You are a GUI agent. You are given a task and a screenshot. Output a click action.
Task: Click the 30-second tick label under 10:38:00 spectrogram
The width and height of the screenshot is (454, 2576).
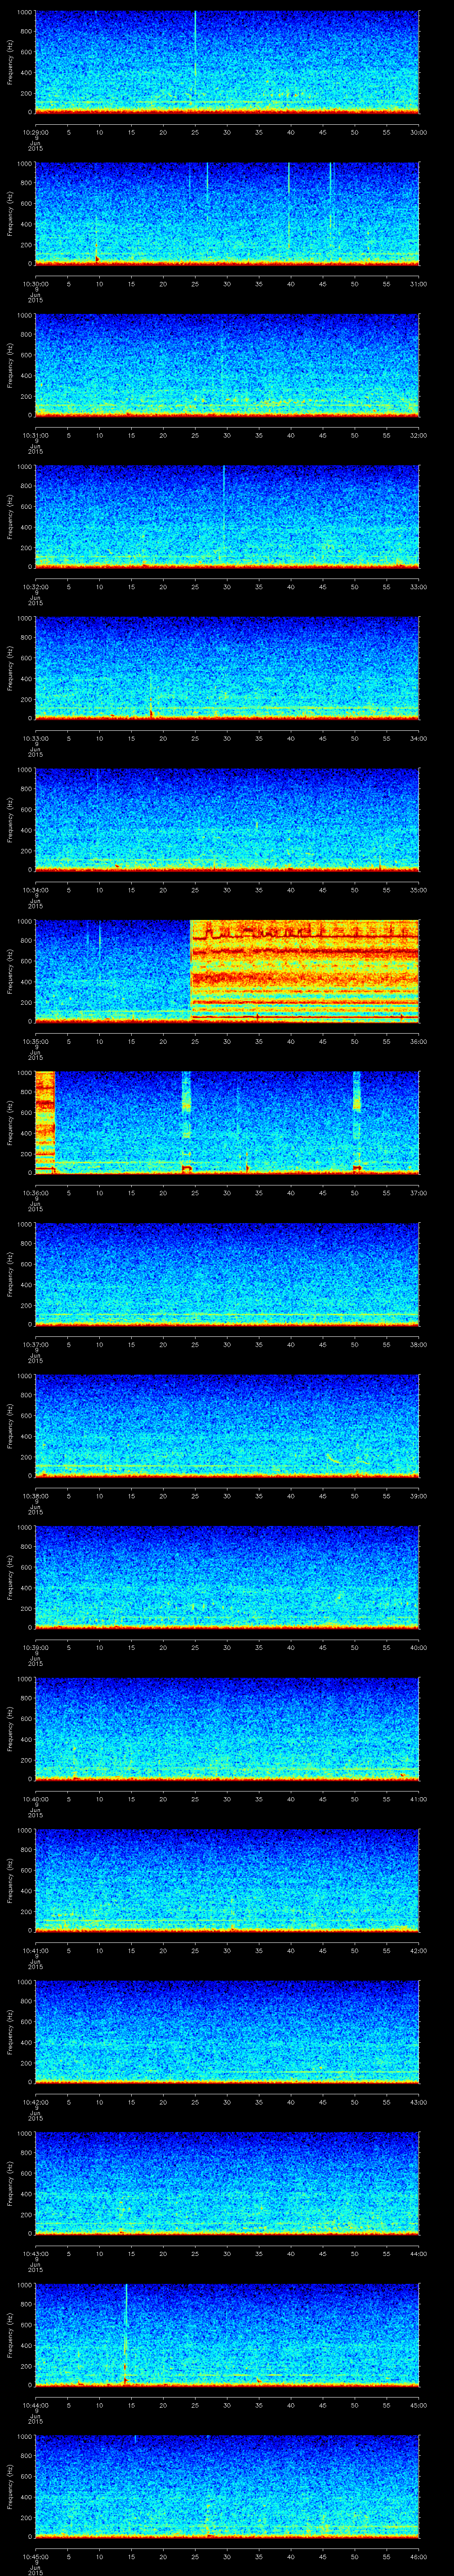pos(227,1495)
